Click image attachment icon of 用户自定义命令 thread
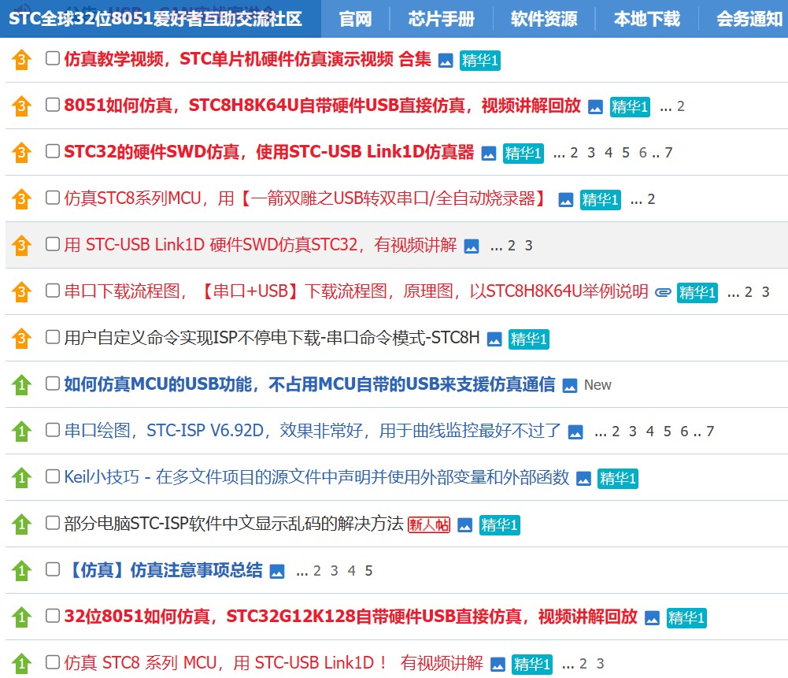 [x=494, y=339]
